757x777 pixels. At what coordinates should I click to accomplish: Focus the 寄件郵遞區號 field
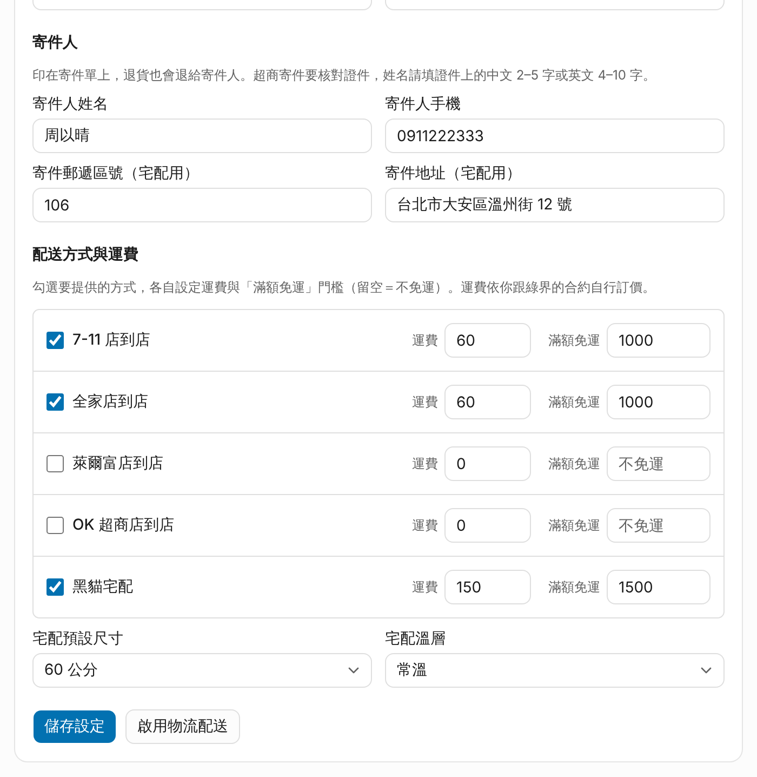(x=202, y=205)
